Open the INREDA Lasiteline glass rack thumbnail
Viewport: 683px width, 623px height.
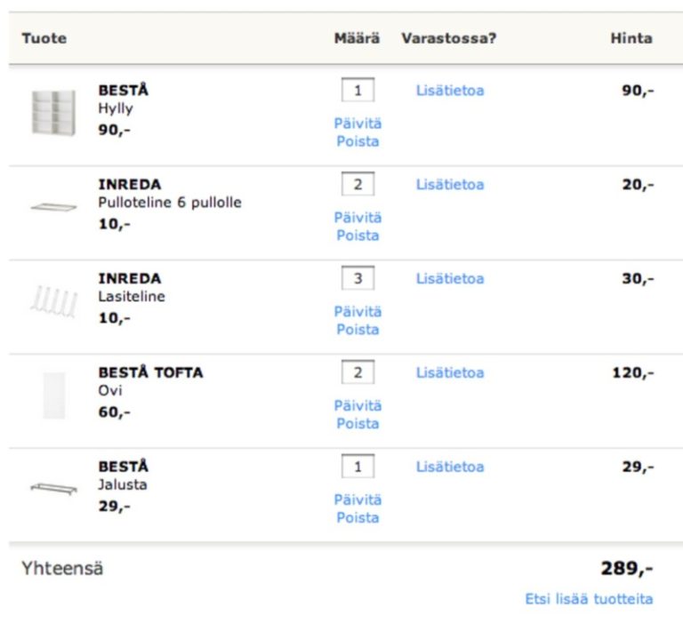53,301
